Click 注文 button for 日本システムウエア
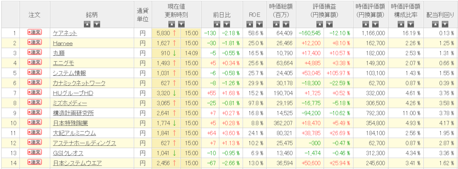Image resolution: width=458 pixels, height=169 pixels. point(34,162)
